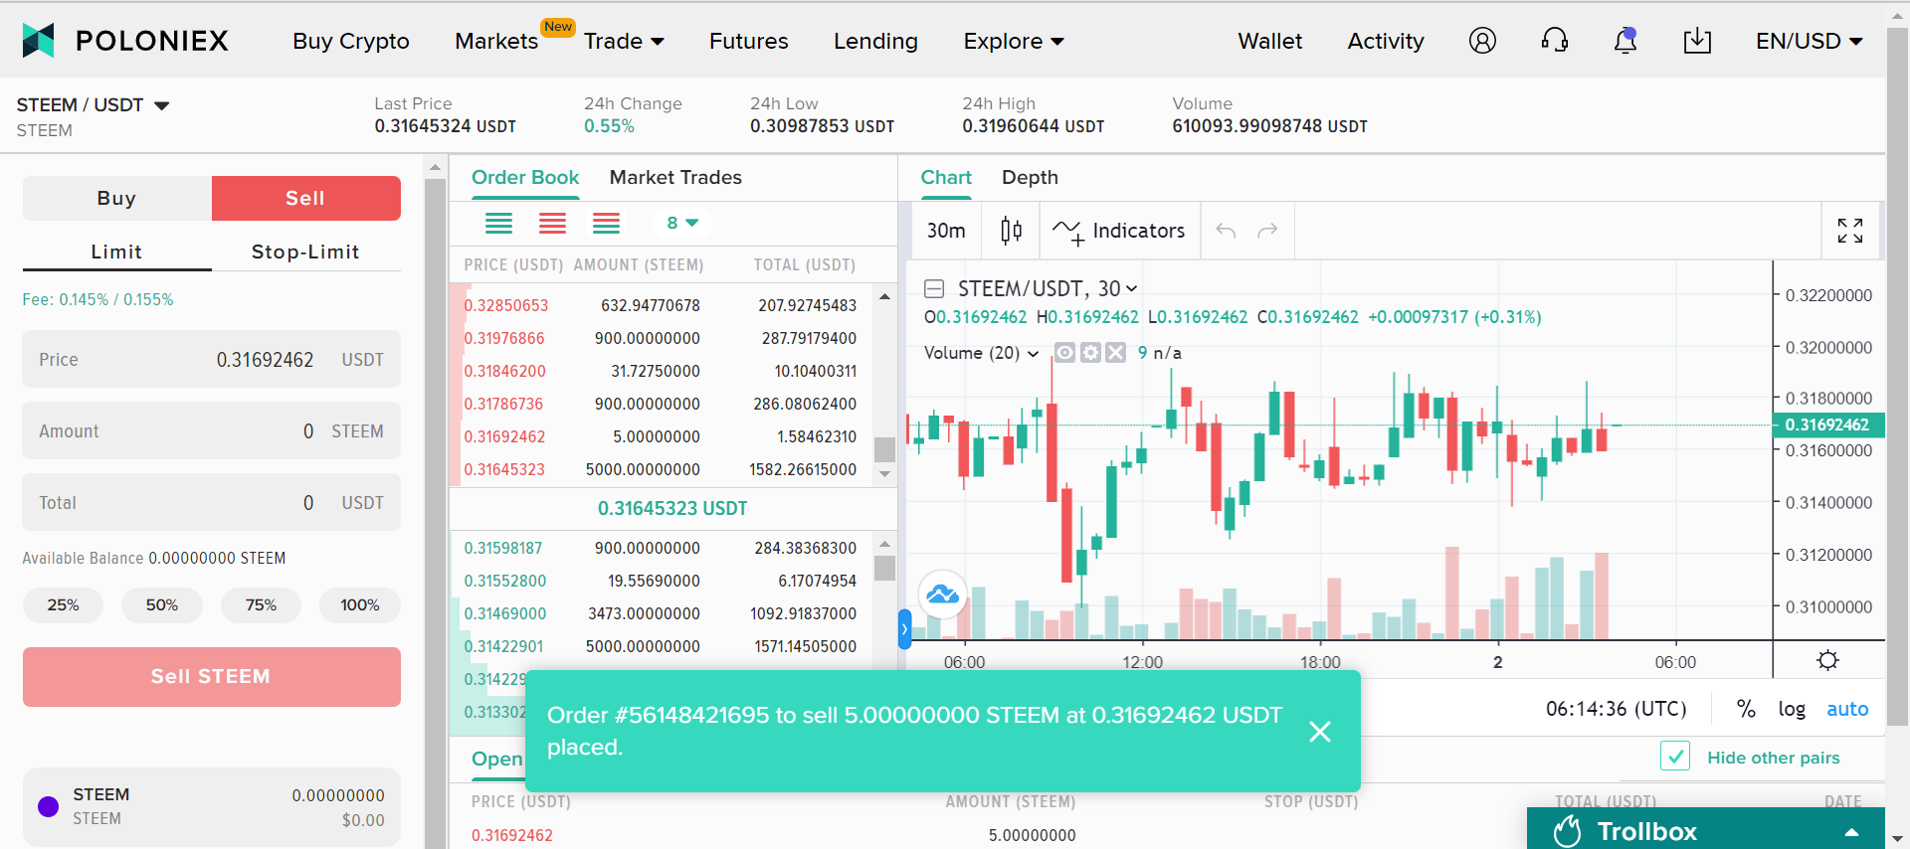
Task: Expand the STEEM/USDT, 30 legend chevron
Action: 1131,289
